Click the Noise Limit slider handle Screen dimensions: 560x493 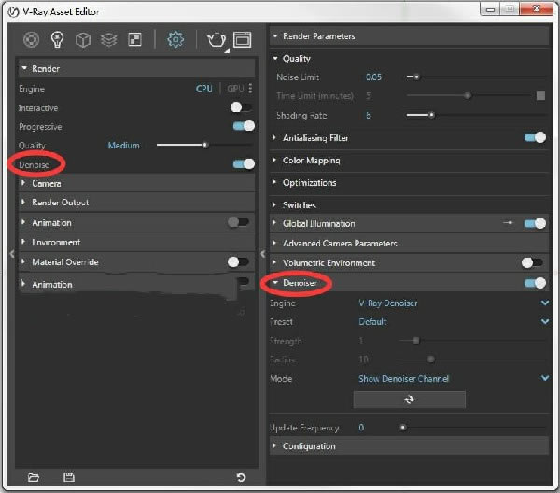tap(416, 77)
